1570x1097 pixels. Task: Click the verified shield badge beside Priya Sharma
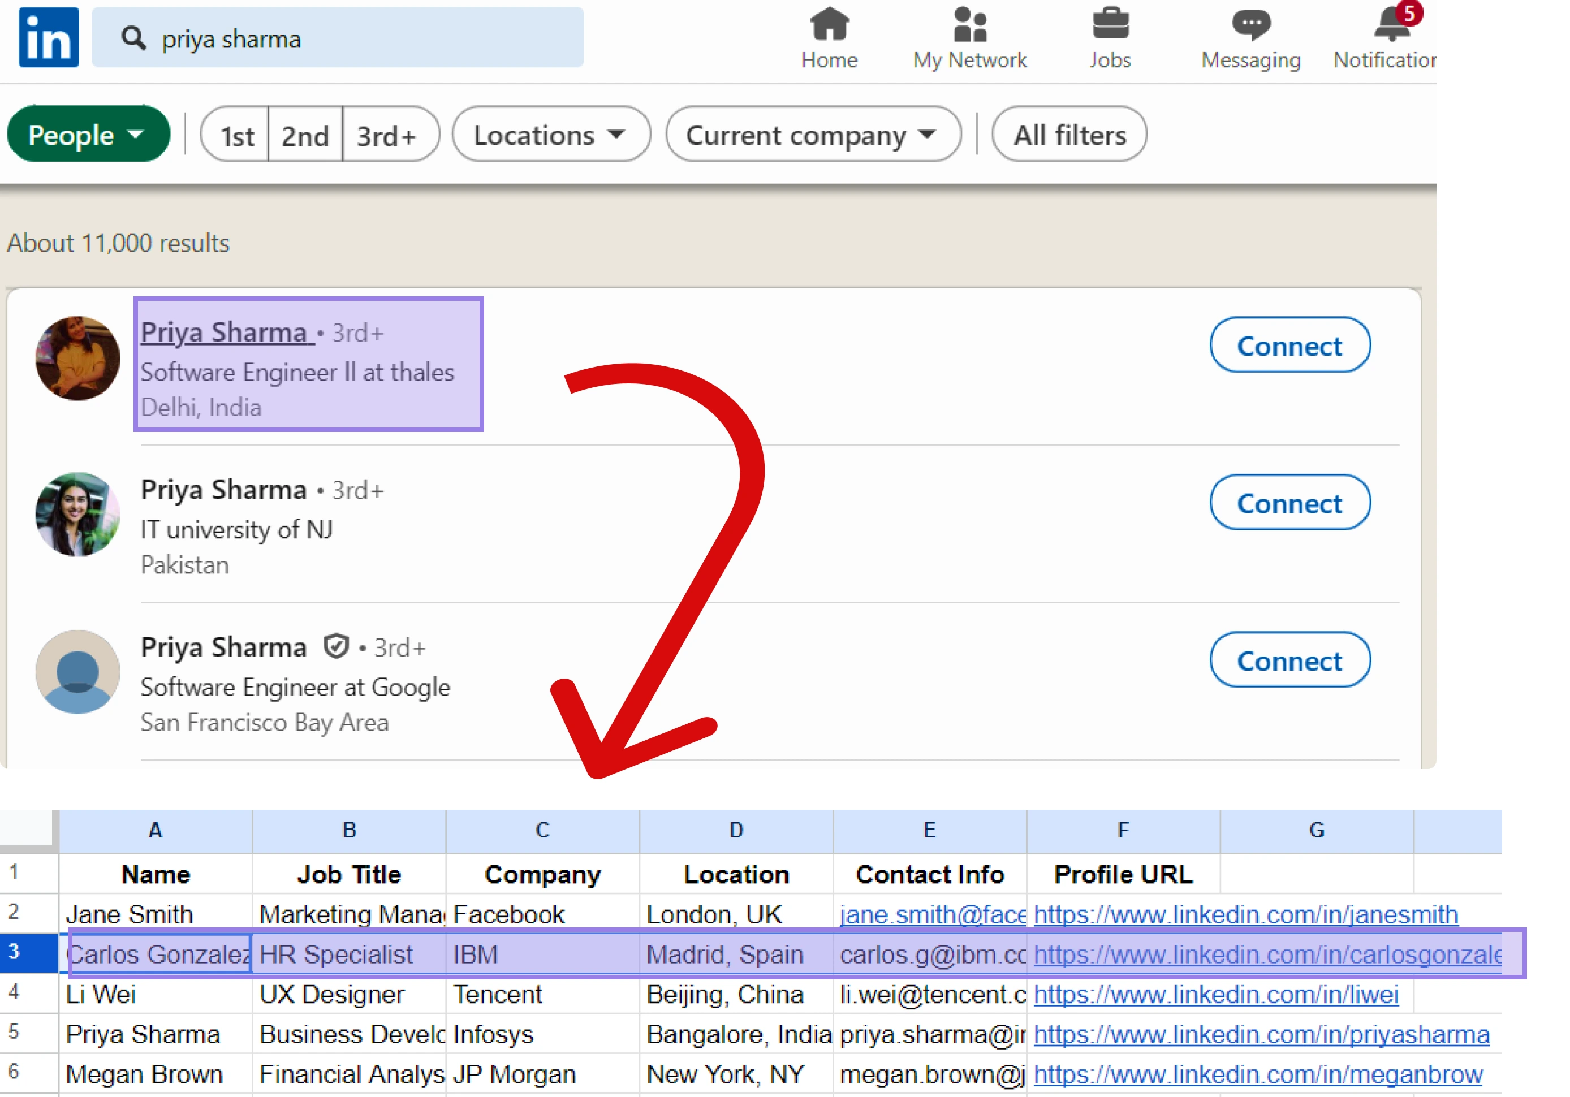pos(336,646)
